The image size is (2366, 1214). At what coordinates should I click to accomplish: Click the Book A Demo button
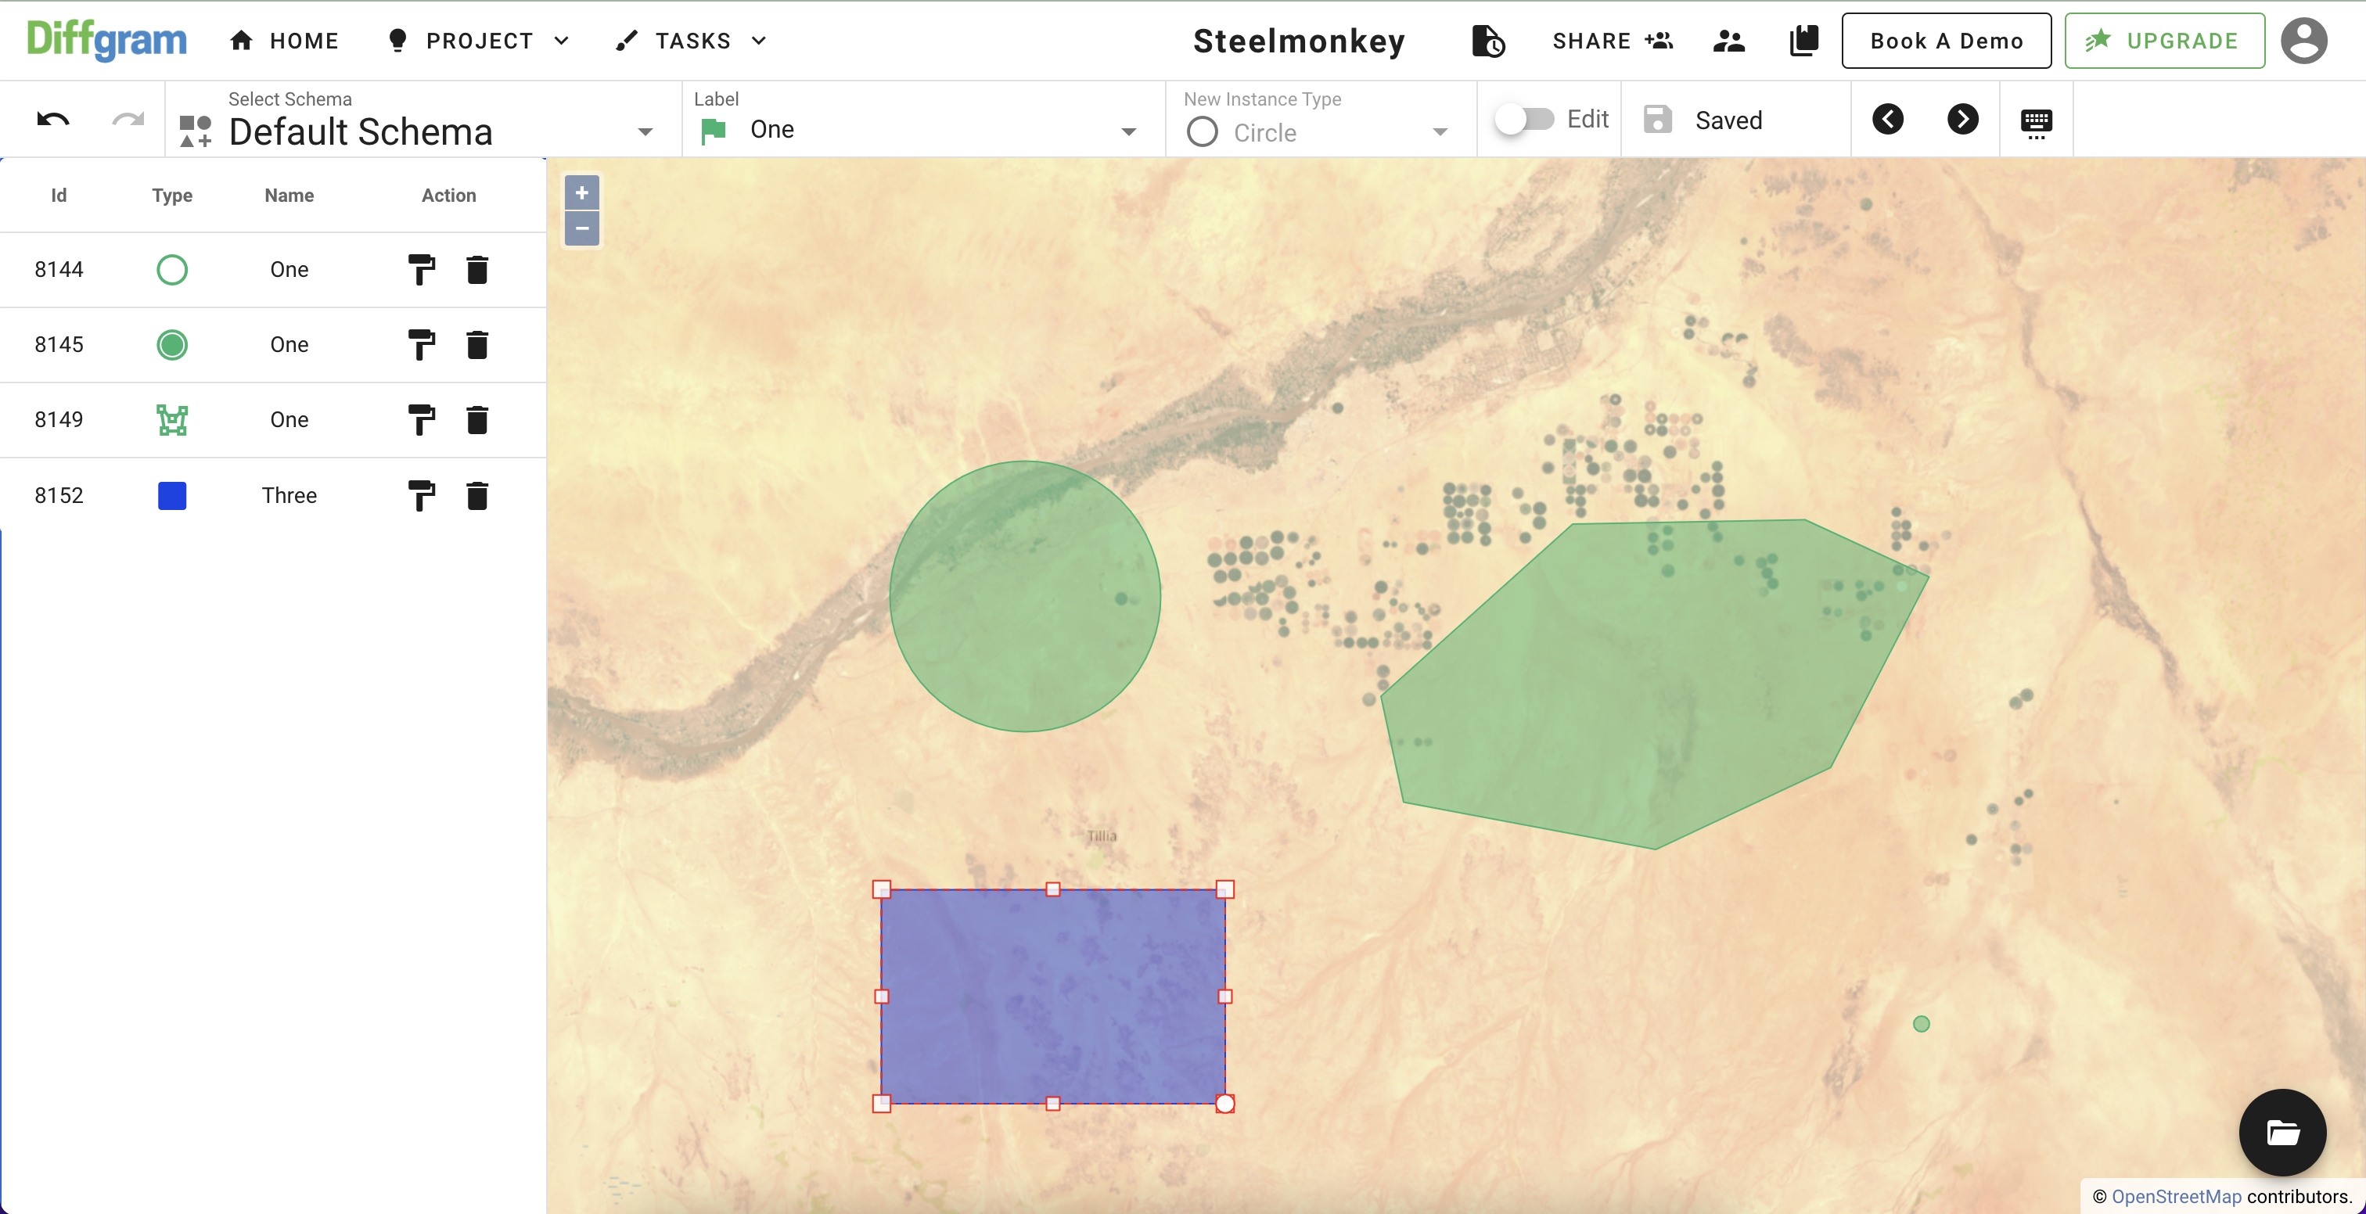point(1945,41)
